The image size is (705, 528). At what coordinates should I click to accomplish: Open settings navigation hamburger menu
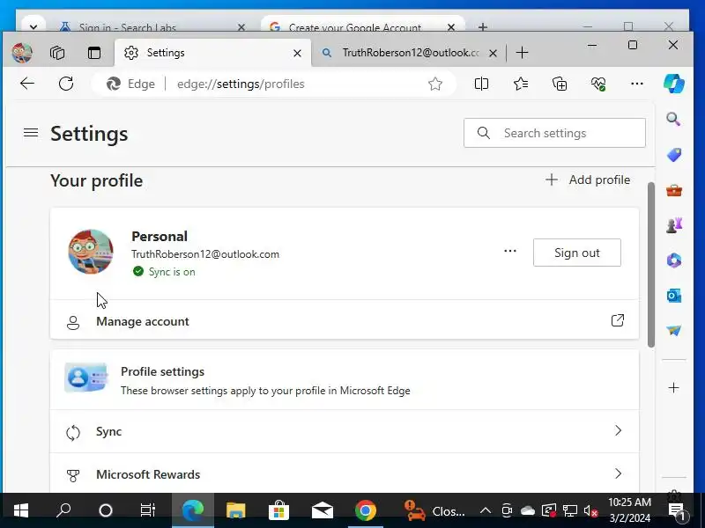31,133
